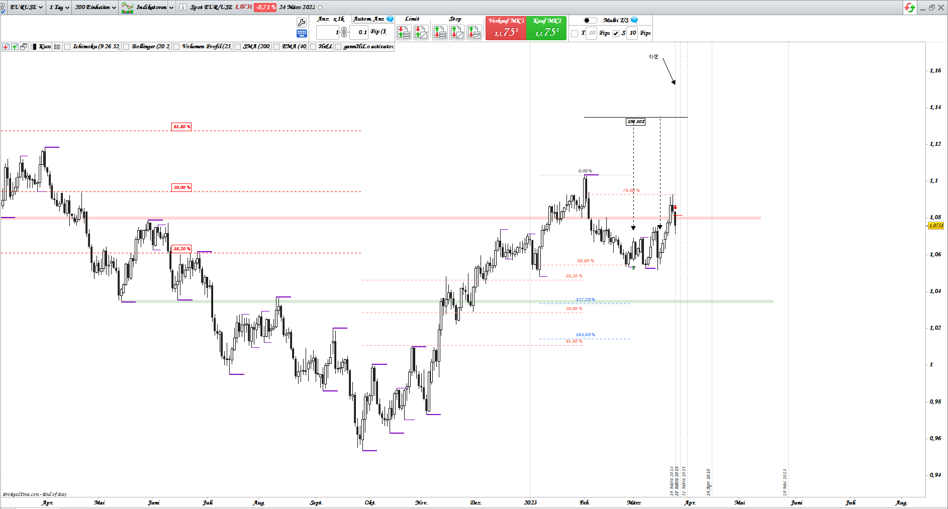The image size is (948, 509).
Task: Click the red down-arrow panel icon
Action: 6,47
